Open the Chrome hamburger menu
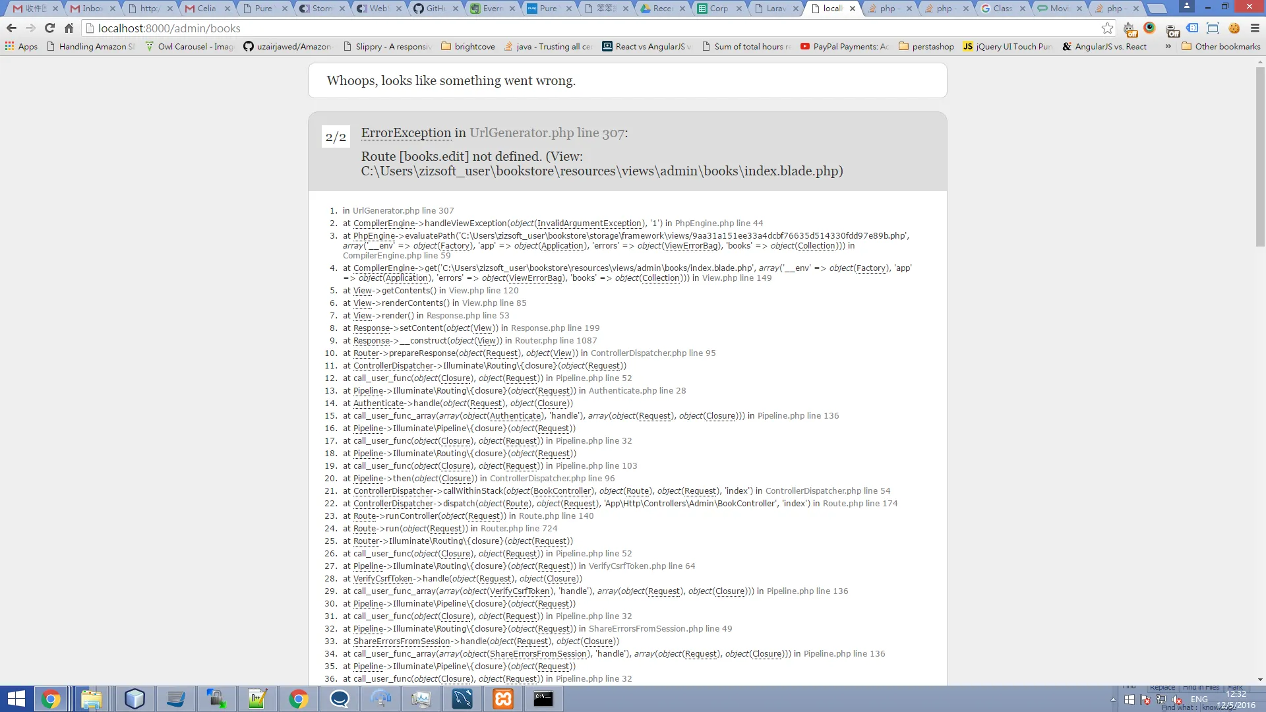 1255,28
